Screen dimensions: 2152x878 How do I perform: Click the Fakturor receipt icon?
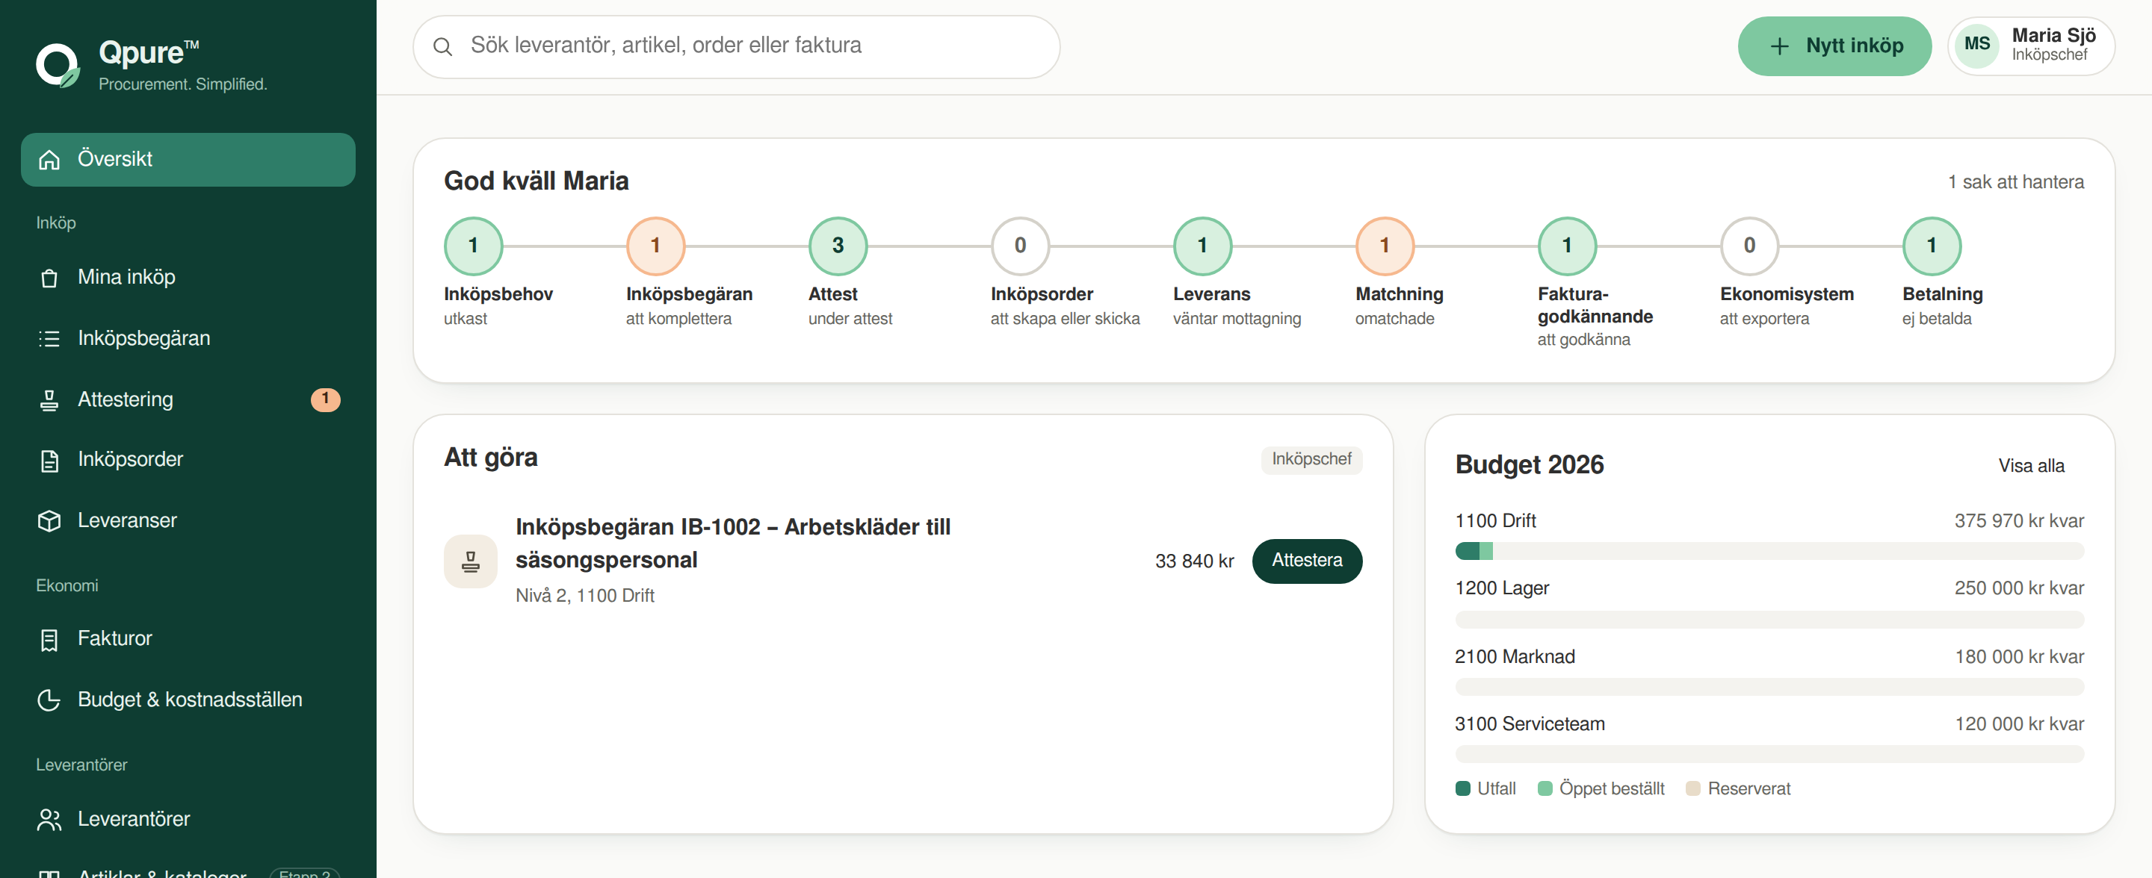pos(49,640)
